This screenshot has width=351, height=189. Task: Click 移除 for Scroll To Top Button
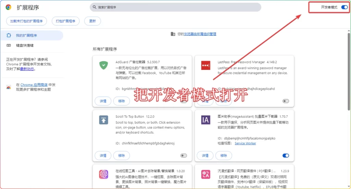[122, 156]
